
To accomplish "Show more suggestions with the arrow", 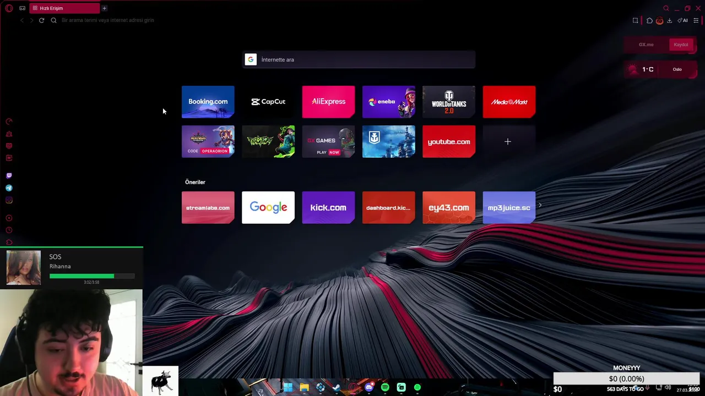I will pyautogui.click(x=540, y=205).
